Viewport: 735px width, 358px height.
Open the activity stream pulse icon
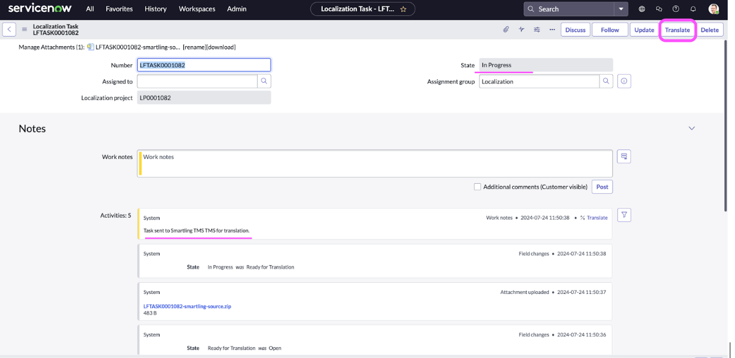pyautogui.click(x=521, y=30)
